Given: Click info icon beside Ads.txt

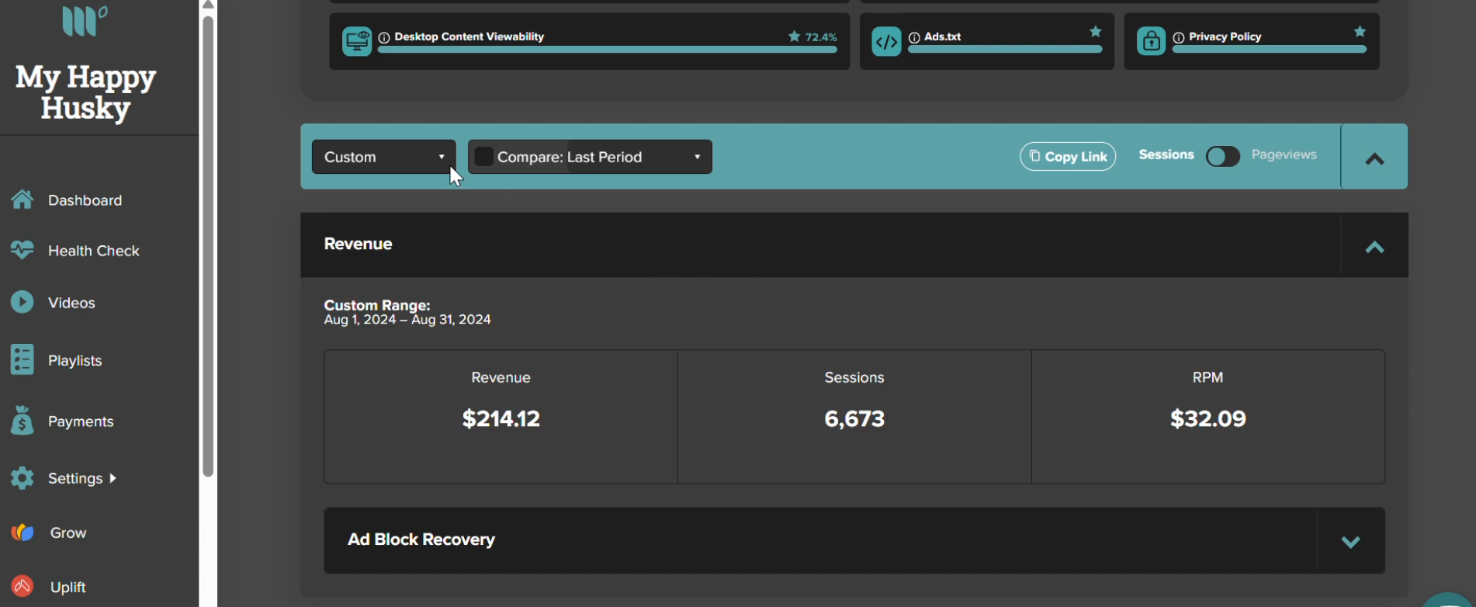Looking at the screenshot, I should tap(914, 37).
